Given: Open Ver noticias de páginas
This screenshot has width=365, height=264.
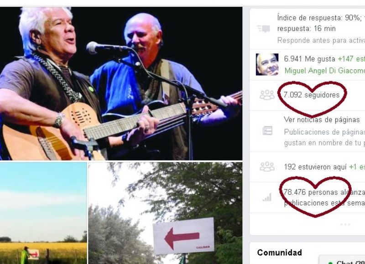Looking at the screenshot, I should [x=322, y=119].
